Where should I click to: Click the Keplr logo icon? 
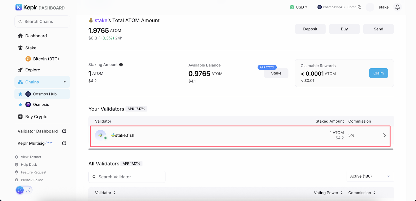click(x=19, y=7)
